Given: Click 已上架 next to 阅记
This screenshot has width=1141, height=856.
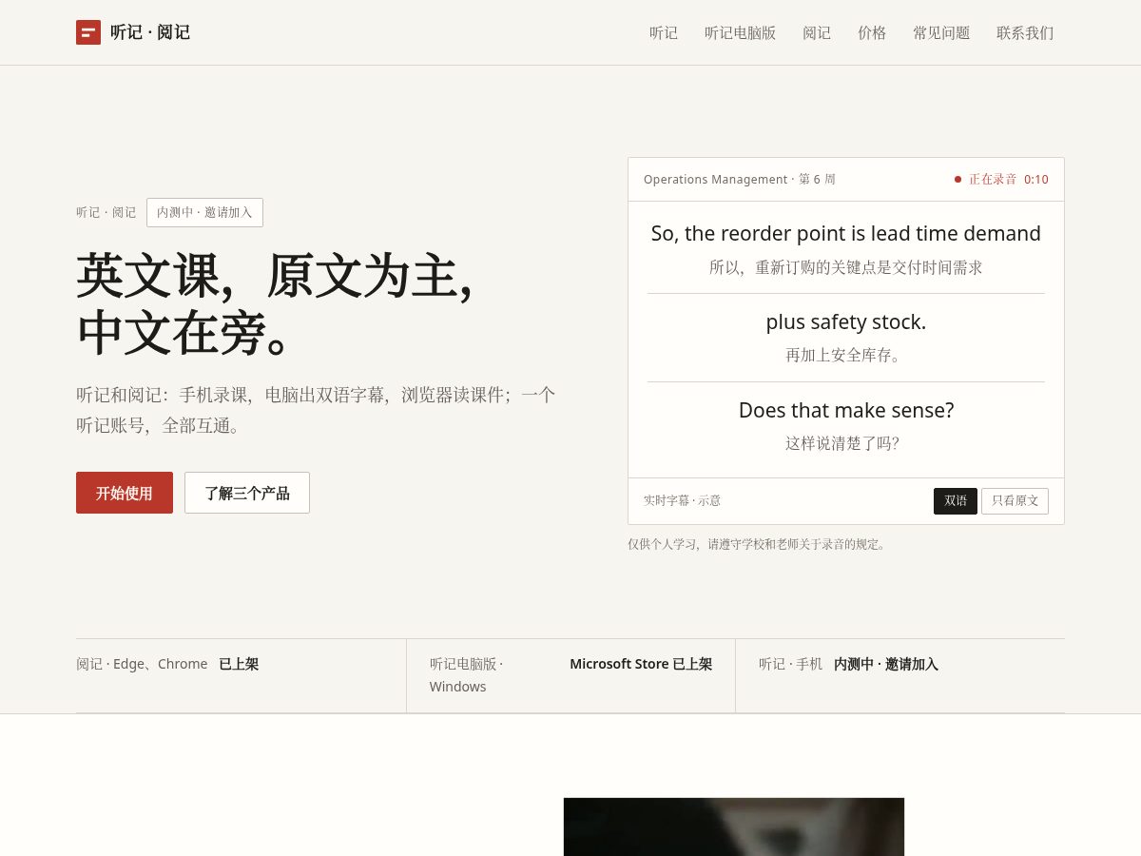Looking at the screenshot, I should (x=239, y=664).
